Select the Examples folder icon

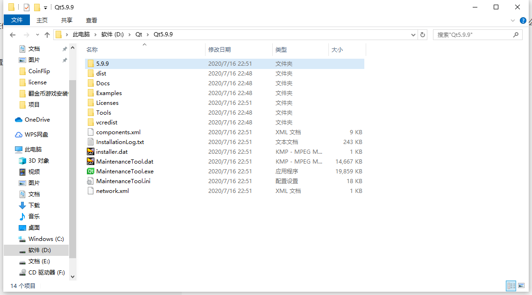(x=91, y=93)
